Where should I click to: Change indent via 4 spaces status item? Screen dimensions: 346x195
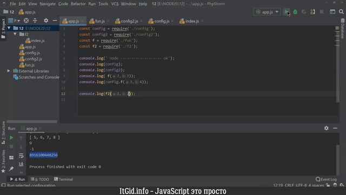tap(316, 185)
